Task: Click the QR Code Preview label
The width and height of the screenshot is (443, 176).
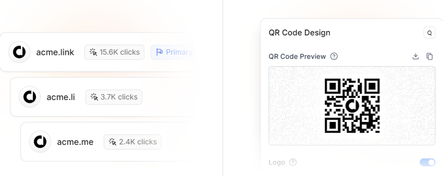Action: tap(297, 56)
